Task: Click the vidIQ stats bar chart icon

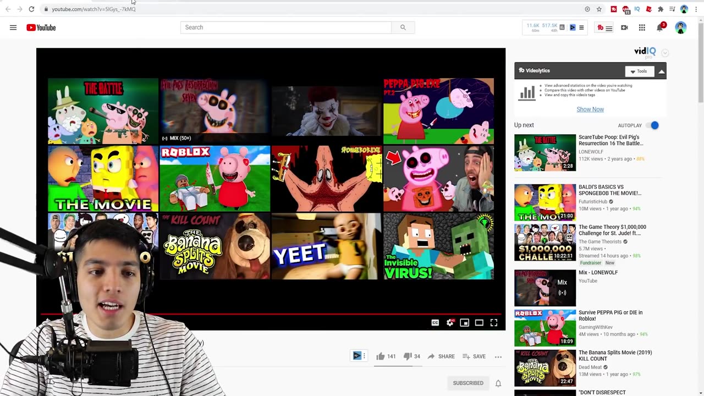Action: 562,27
